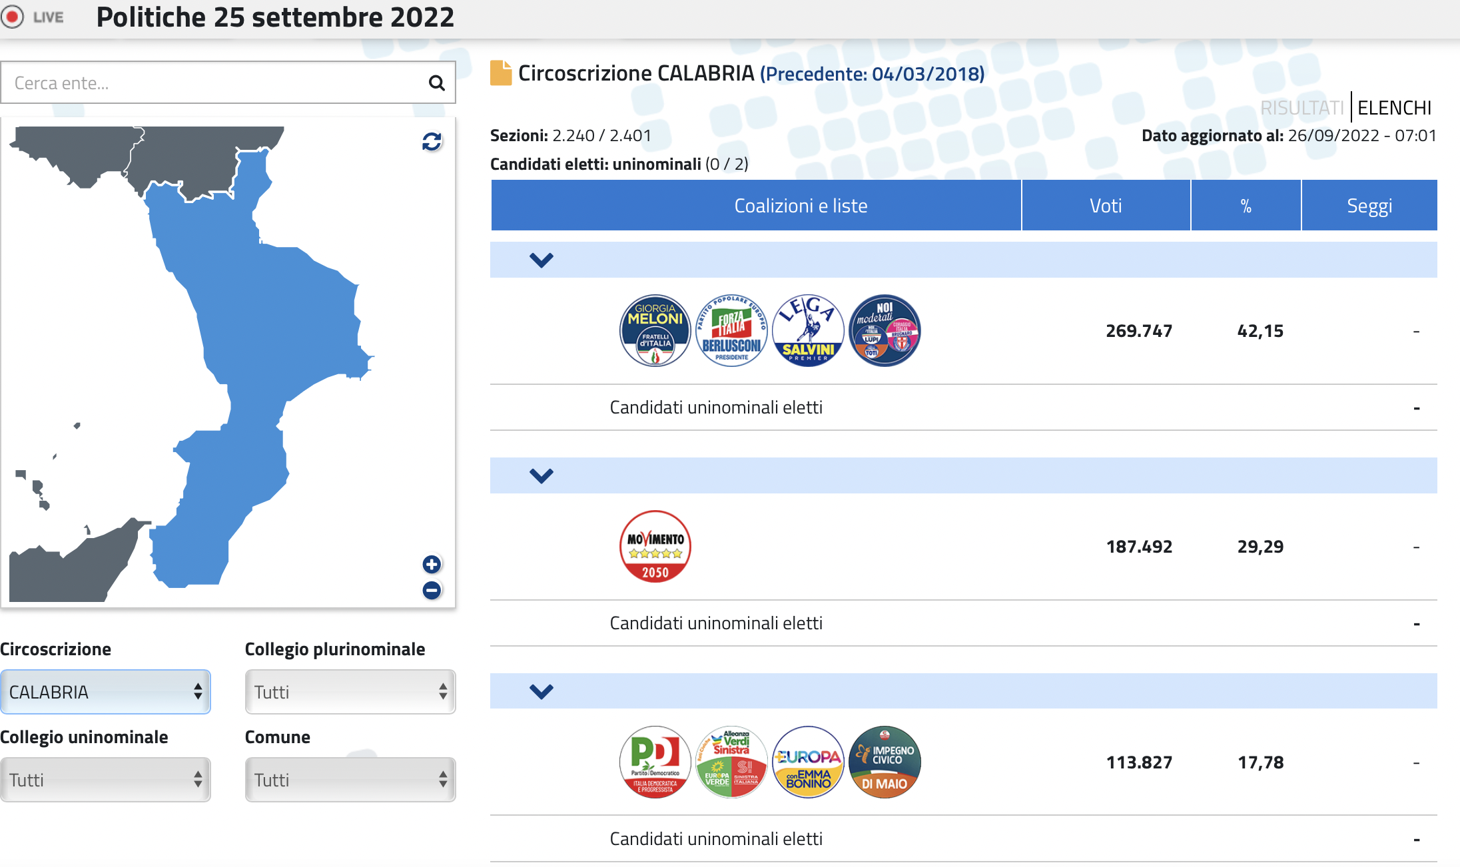Click the Lega Salvini Premier logo

tap(808, 331)
